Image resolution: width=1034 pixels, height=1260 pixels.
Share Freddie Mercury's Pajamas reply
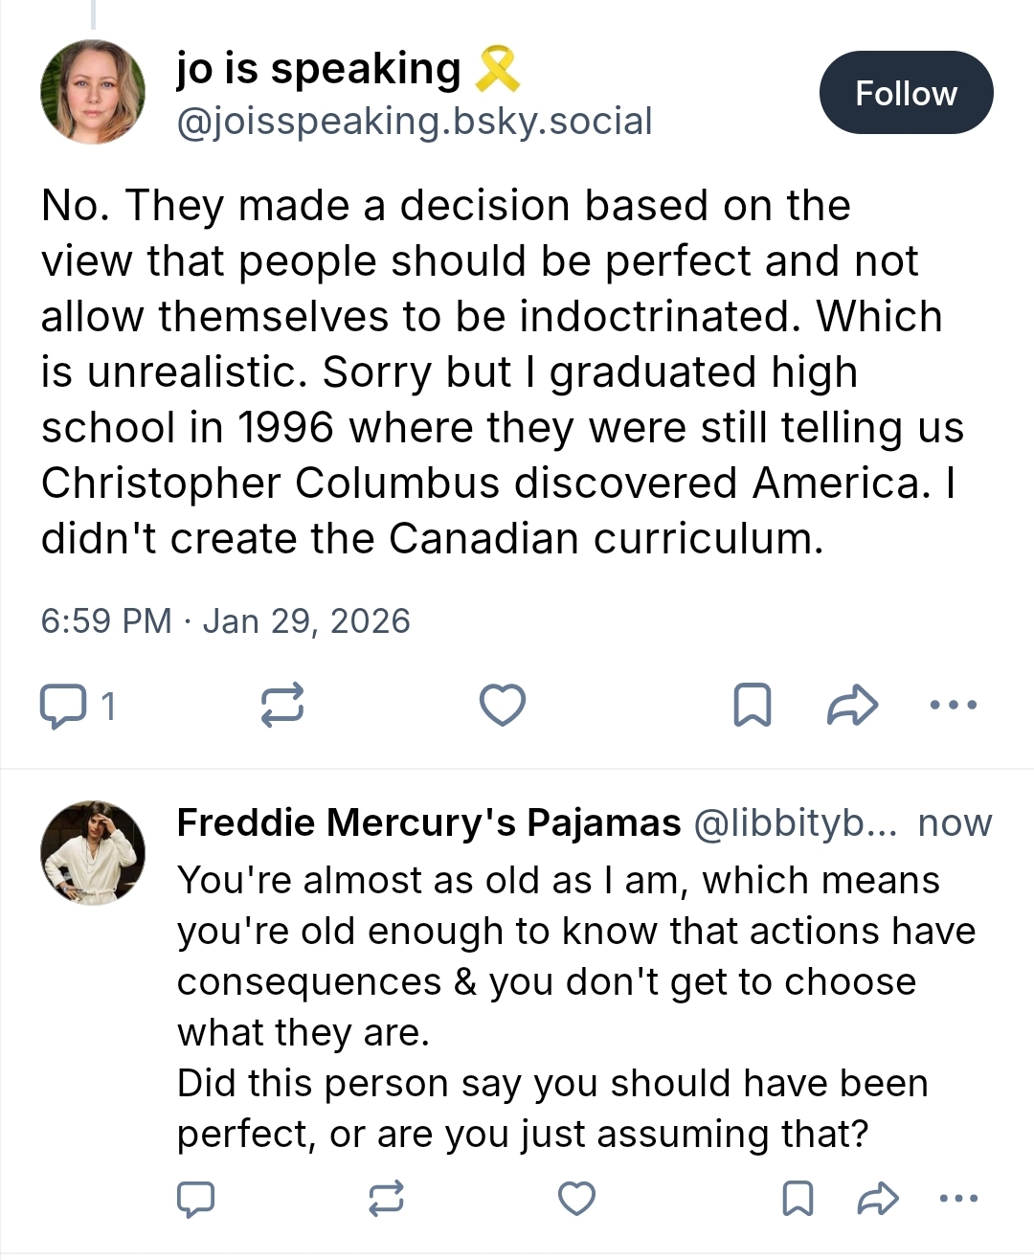point(877,1199)
